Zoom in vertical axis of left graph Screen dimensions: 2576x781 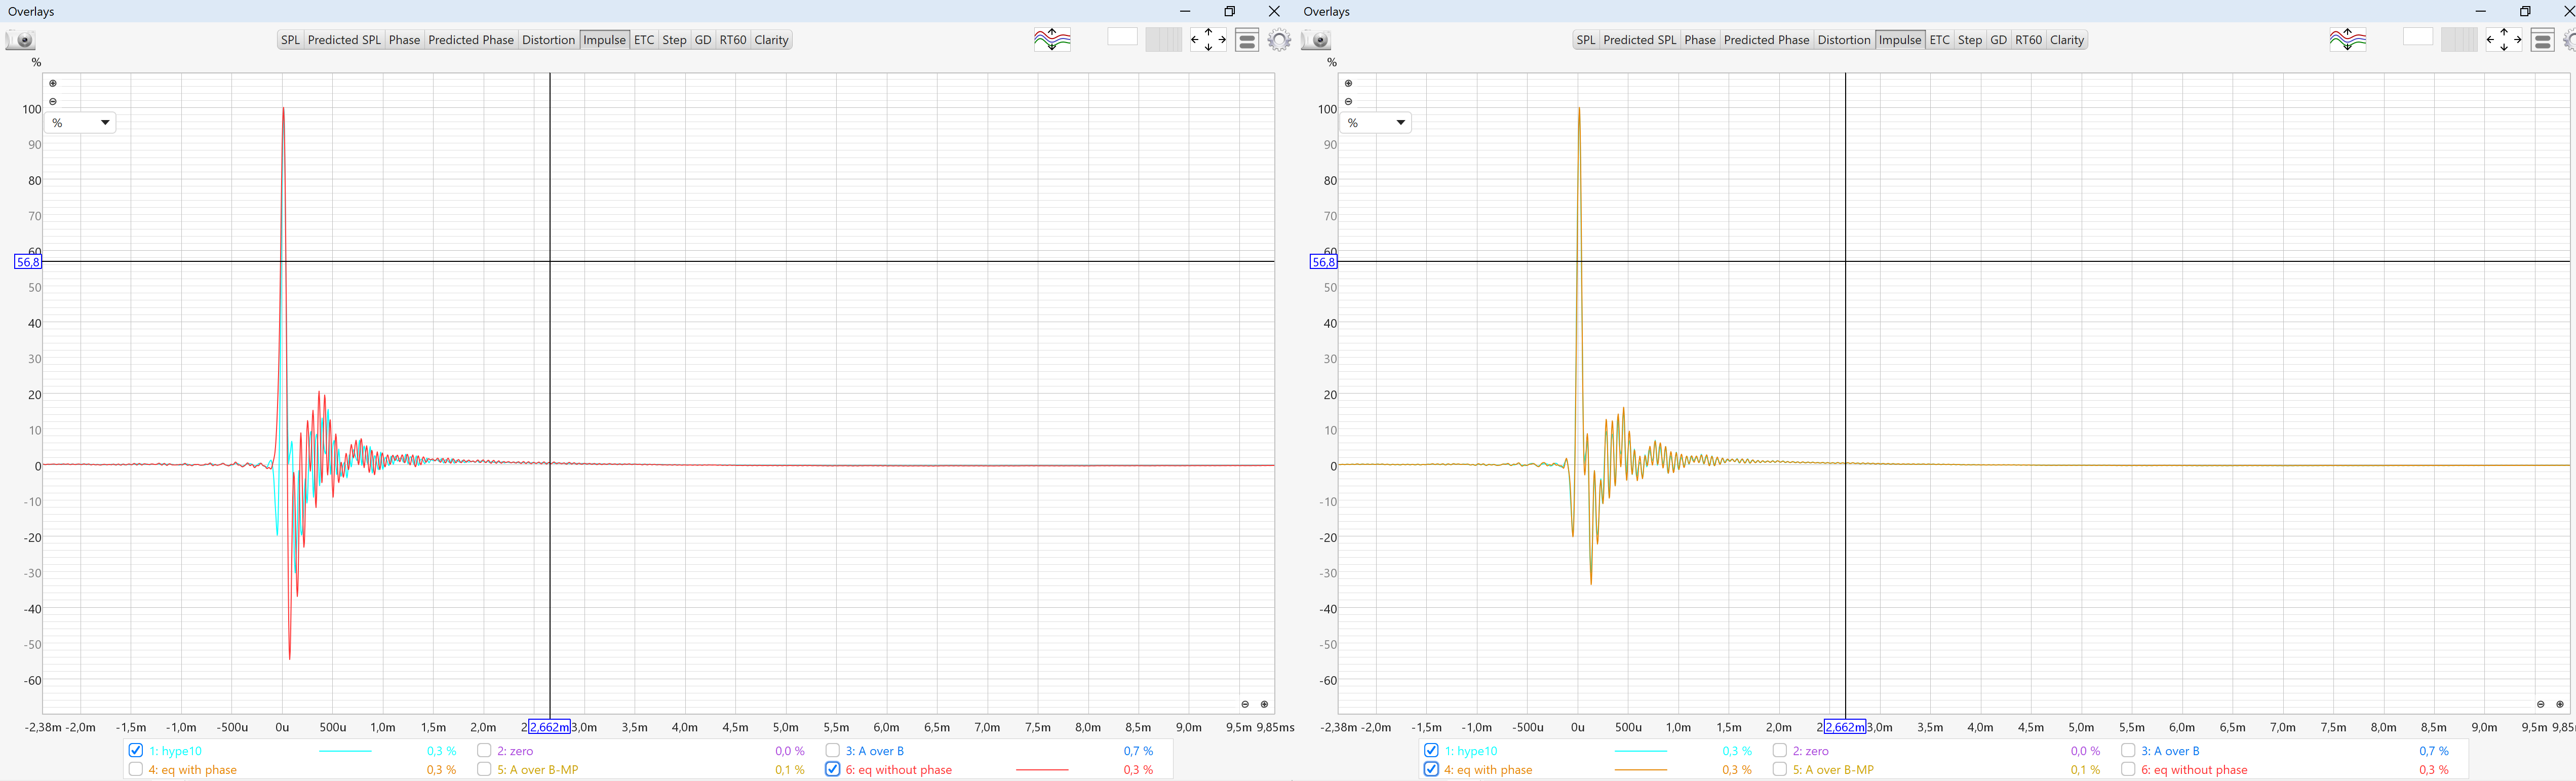click(x=53, y=84)
